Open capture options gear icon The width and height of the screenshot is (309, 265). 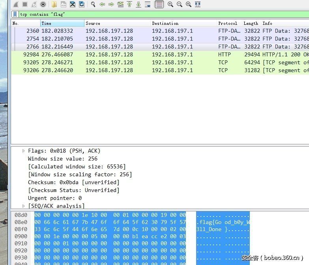pyautogui.click(x=43, y=4)
